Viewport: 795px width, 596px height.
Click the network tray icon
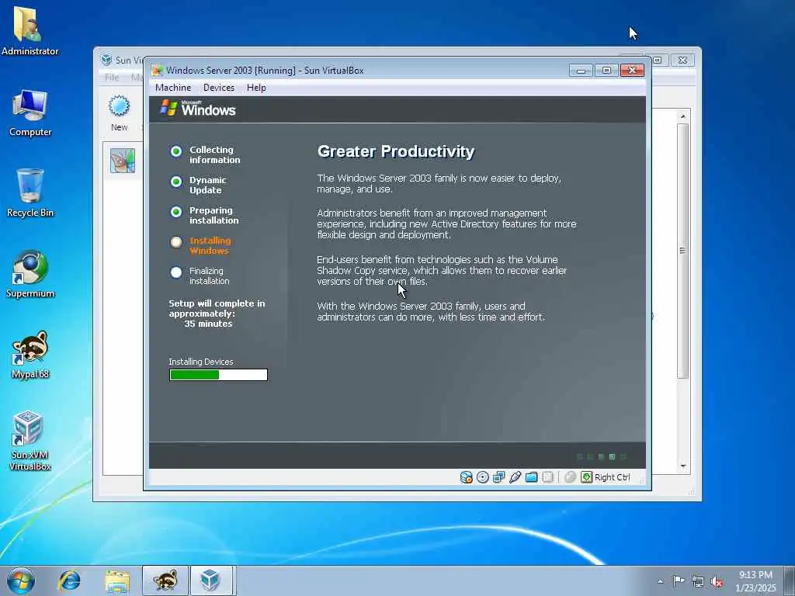pos(698,581)
